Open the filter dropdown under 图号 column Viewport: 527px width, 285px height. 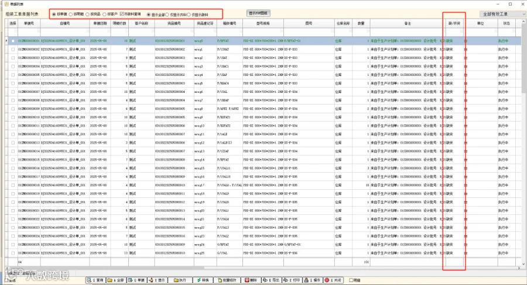click(333, 32)
